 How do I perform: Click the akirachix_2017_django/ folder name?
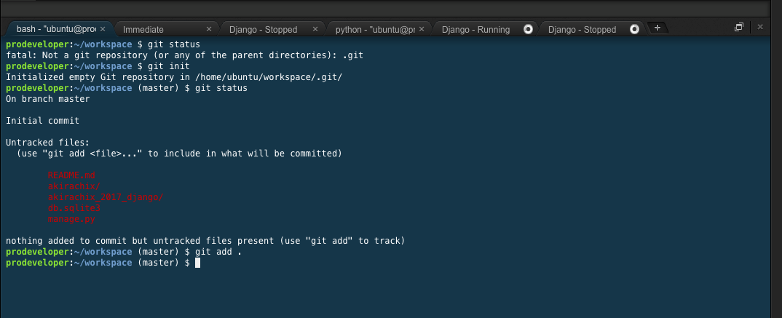coord(106,196)
